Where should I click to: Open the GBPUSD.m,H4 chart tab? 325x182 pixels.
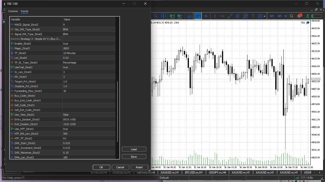[x=146, y=172]
